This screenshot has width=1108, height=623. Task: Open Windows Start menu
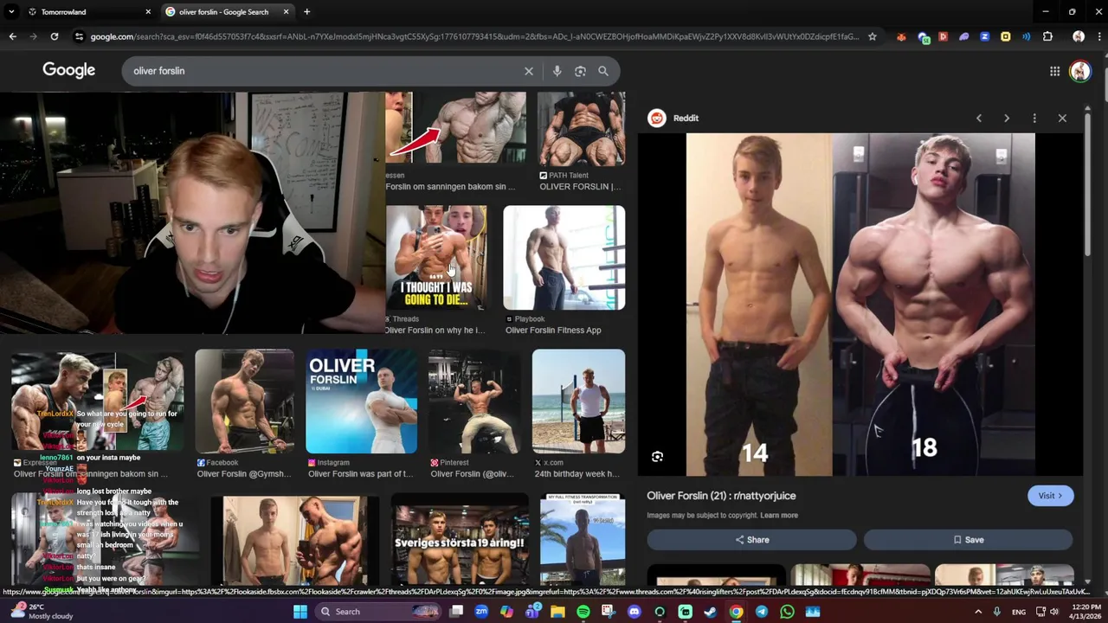coord(300,612)
